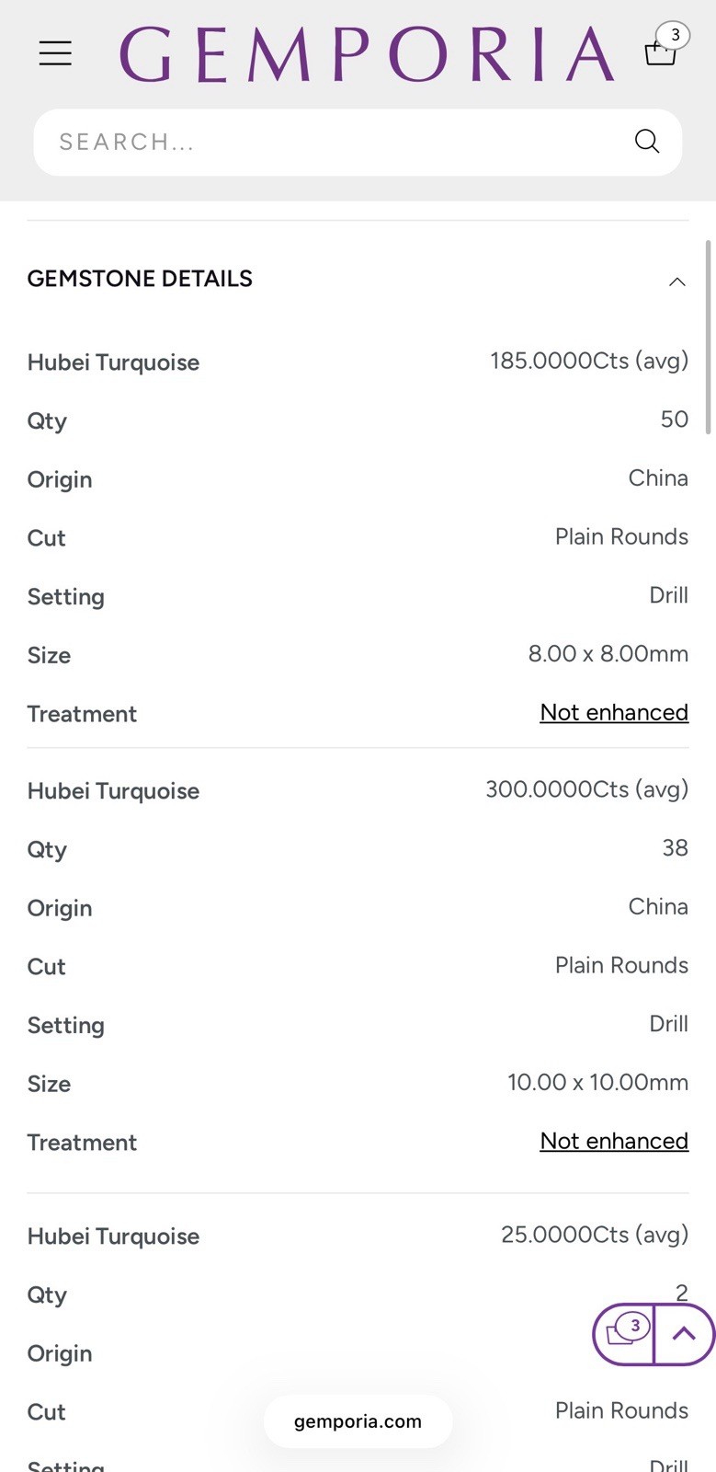
Task: Open Not enhanced link for 10.00mm turquoise
Action: point(614,1141)
